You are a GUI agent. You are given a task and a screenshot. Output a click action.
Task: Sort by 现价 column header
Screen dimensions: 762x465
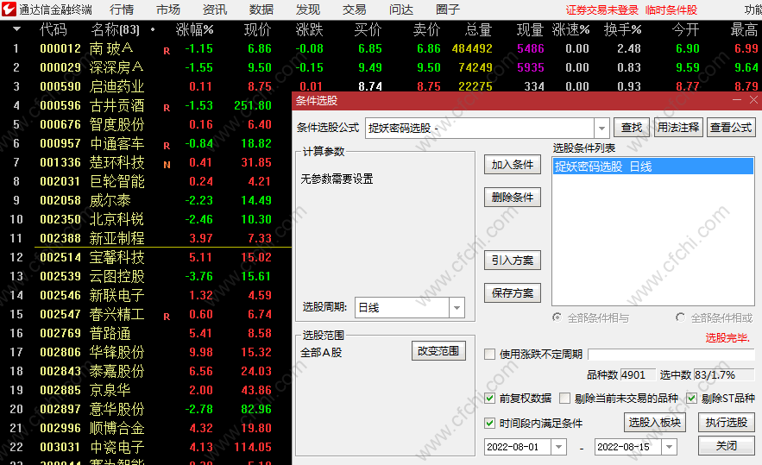[257, 30]
